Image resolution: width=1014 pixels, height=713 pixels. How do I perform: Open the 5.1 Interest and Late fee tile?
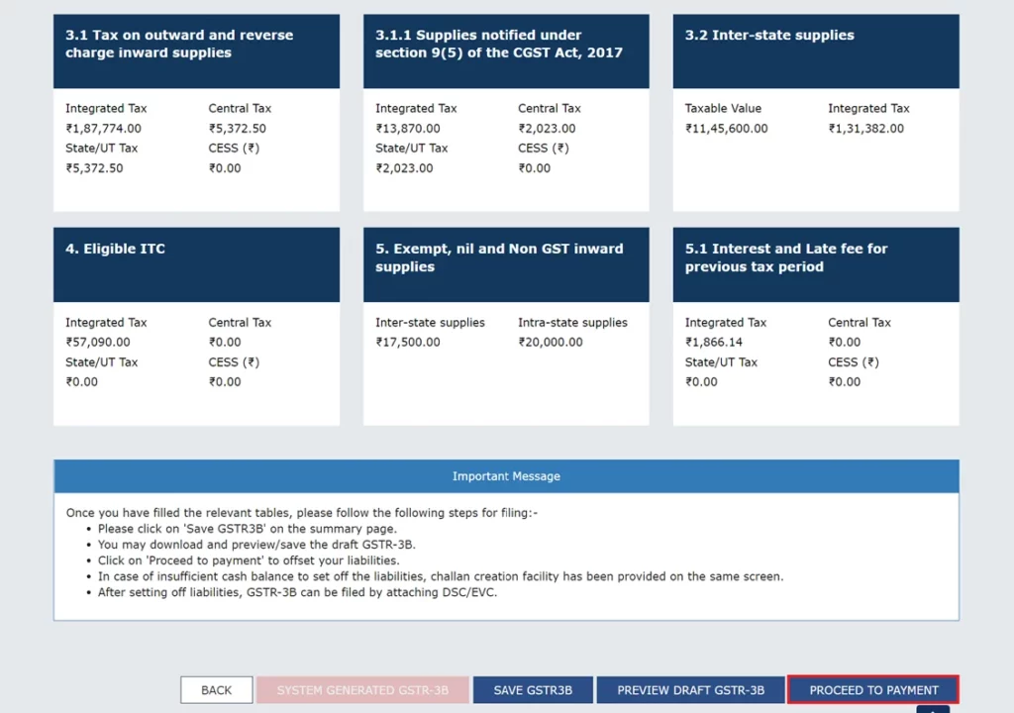tap(816, 264)
